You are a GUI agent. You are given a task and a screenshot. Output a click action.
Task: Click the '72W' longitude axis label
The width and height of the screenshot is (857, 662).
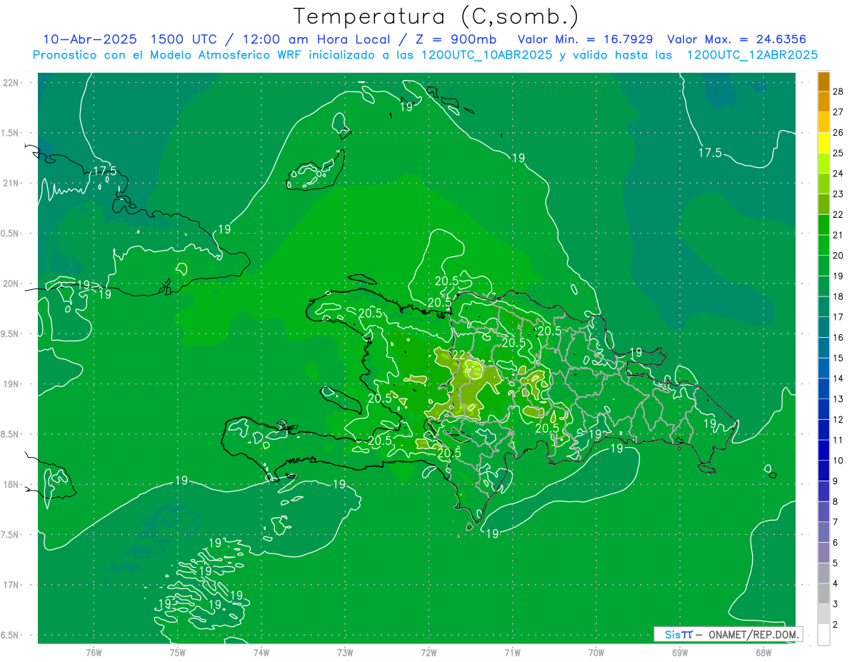[428, 653]
